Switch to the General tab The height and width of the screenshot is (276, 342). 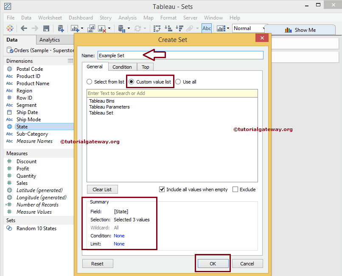click(95, 67)
